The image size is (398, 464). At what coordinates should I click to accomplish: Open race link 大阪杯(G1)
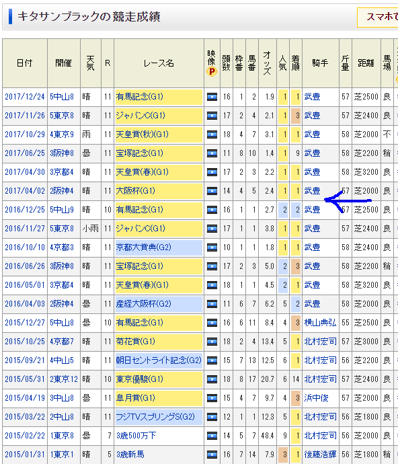[x=136, y=191]
